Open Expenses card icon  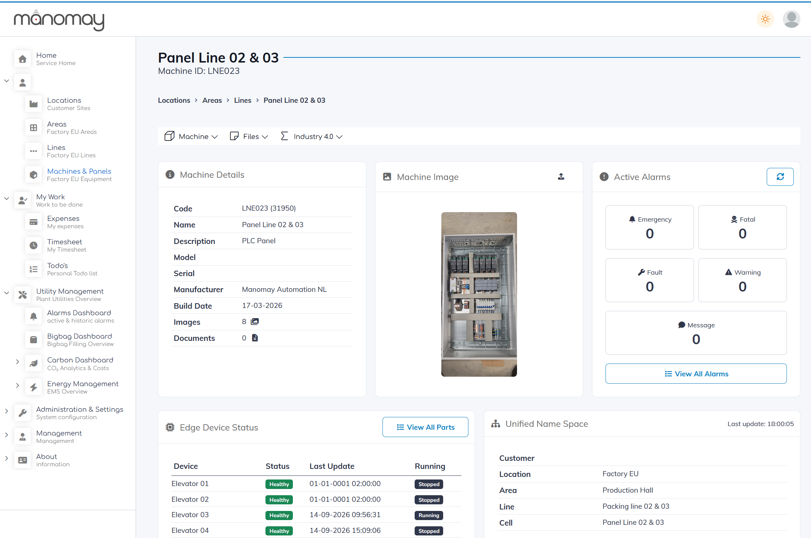pyautogui.click(x=34, y=222)
